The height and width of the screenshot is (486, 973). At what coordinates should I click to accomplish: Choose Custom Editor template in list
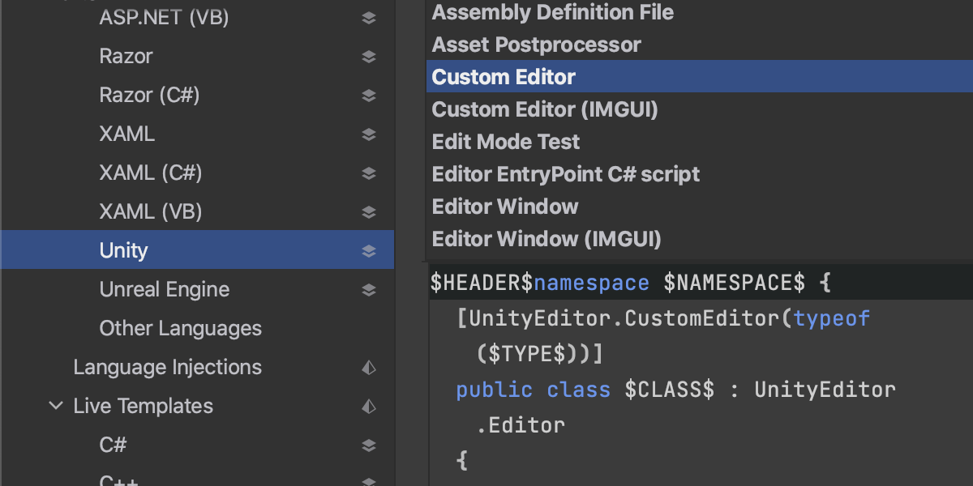click(x=504, y=77)
